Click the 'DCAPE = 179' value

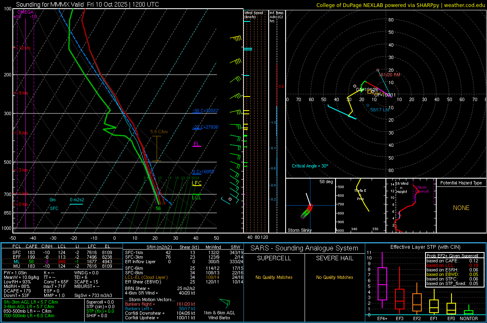[x=17, y=291]
